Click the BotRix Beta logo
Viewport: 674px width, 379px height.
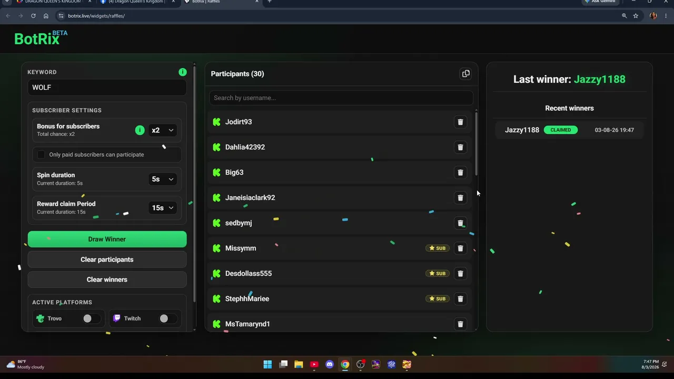41,38
